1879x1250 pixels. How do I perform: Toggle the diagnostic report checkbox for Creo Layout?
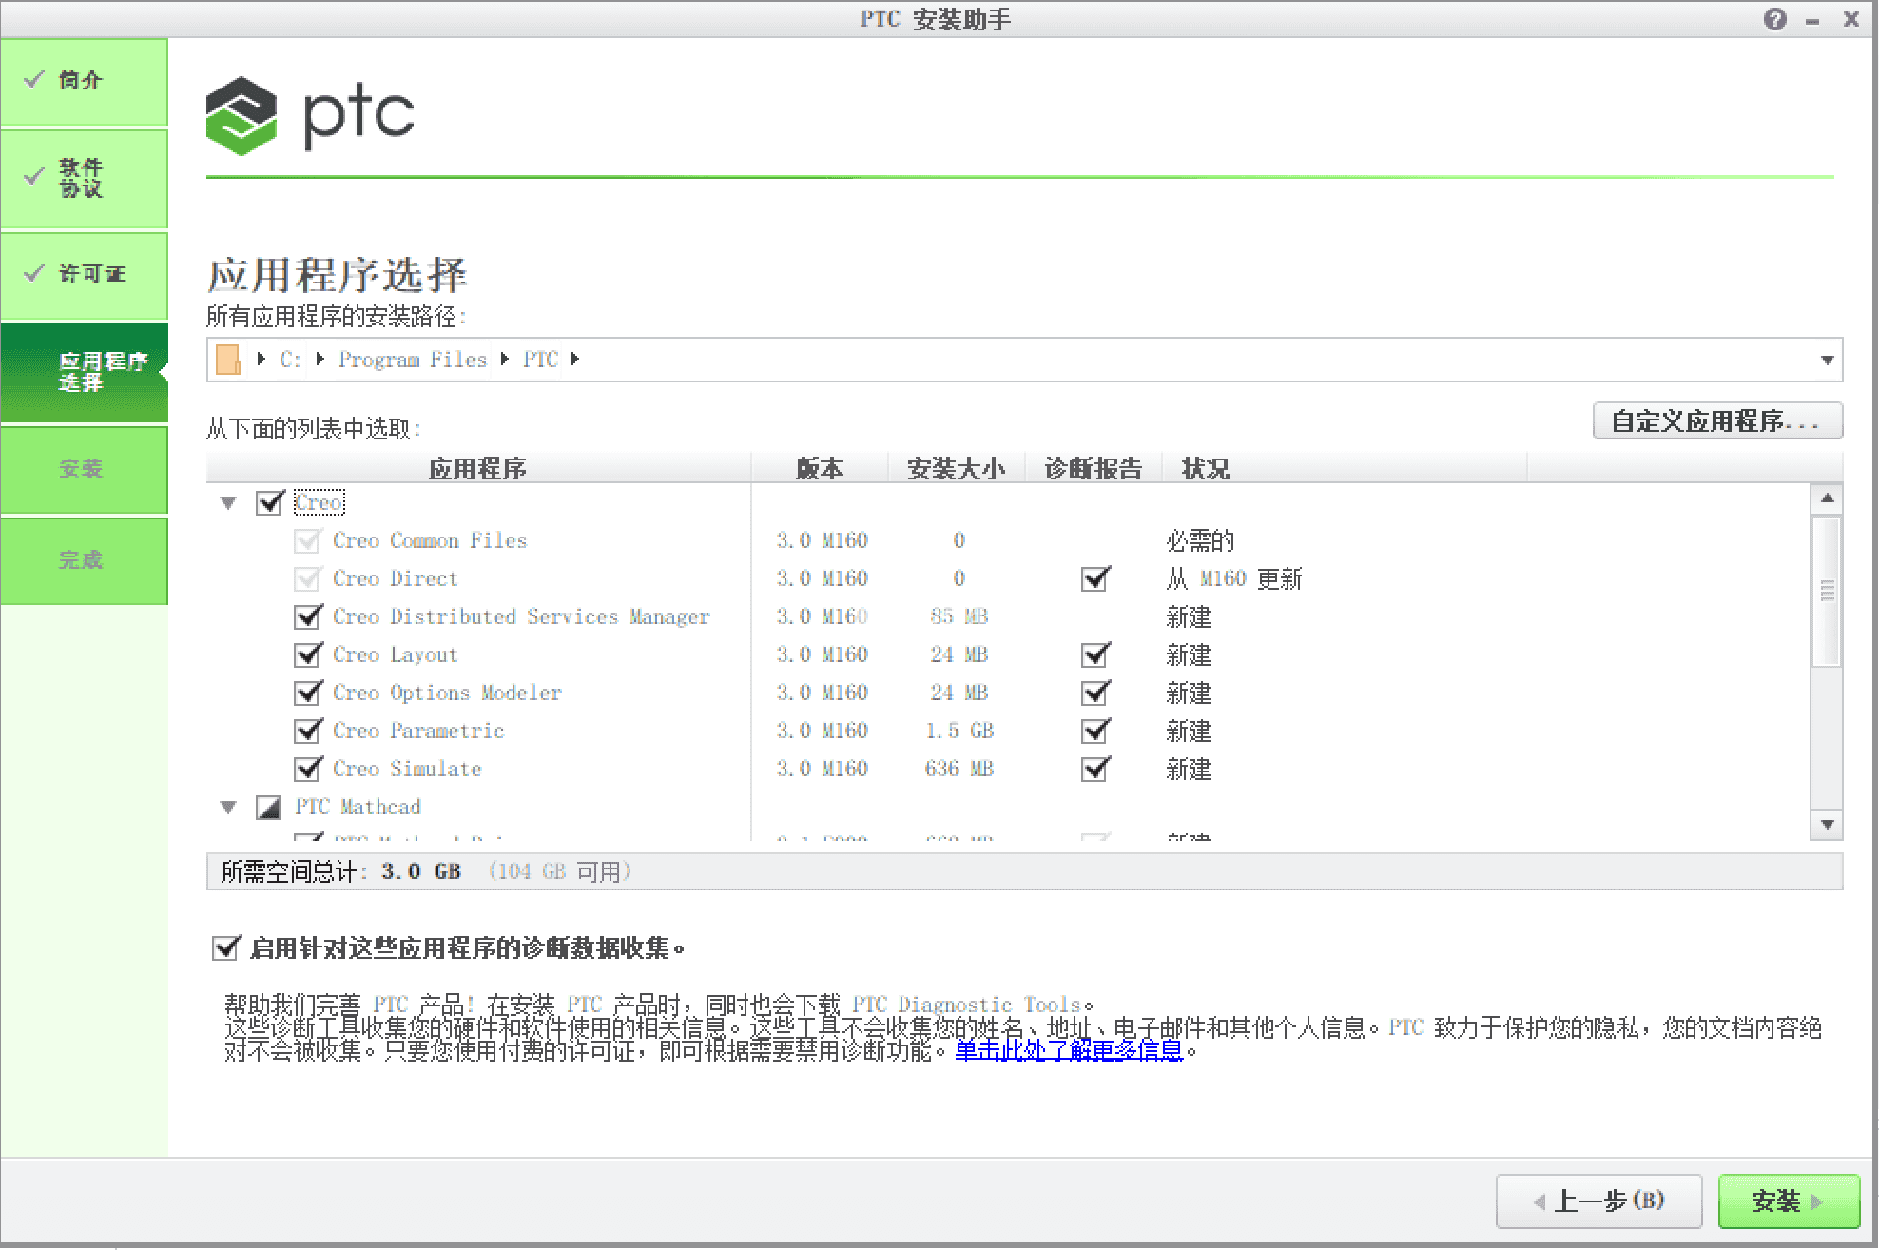1094,654
